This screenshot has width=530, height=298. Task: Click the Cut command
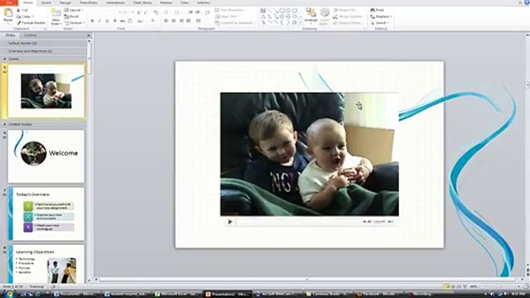tap(22, 10)
